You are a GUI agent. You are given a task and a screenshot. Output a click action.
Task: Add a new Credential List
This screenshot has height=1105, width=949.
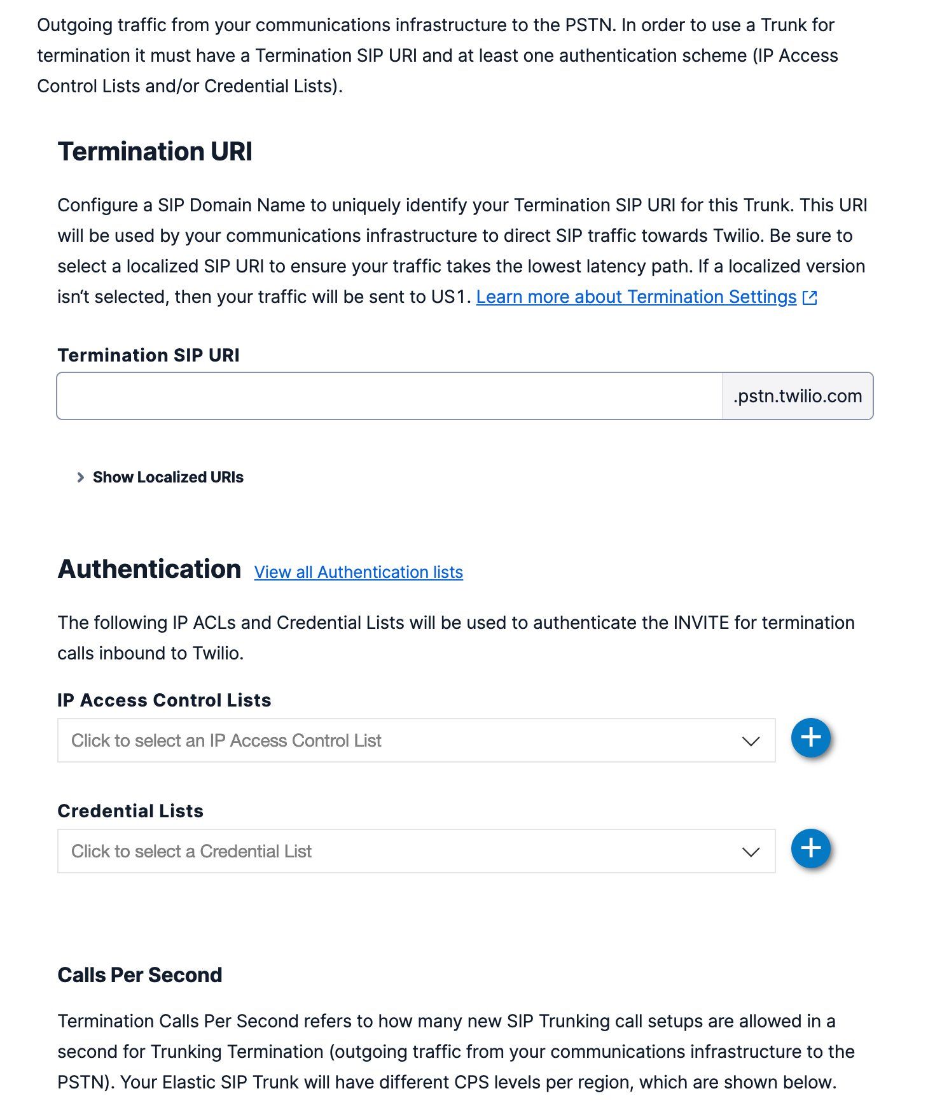point(810,849)
